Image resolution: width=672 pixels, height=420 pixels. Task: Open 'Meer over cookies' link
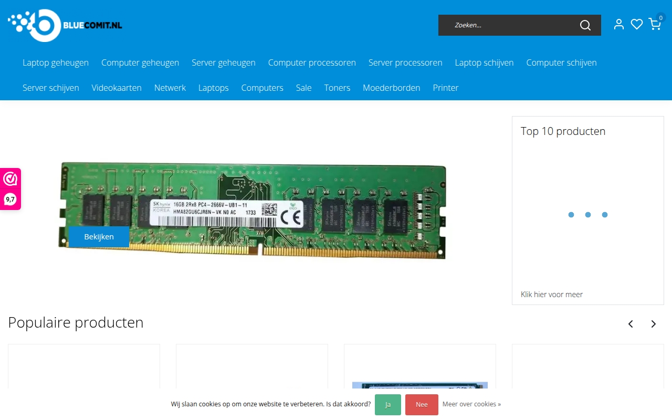click(471, 404)
